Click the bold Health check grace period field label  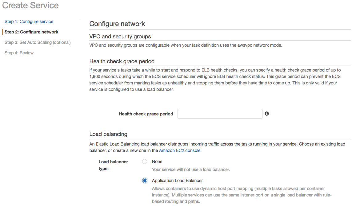click(x=146, y=114)
